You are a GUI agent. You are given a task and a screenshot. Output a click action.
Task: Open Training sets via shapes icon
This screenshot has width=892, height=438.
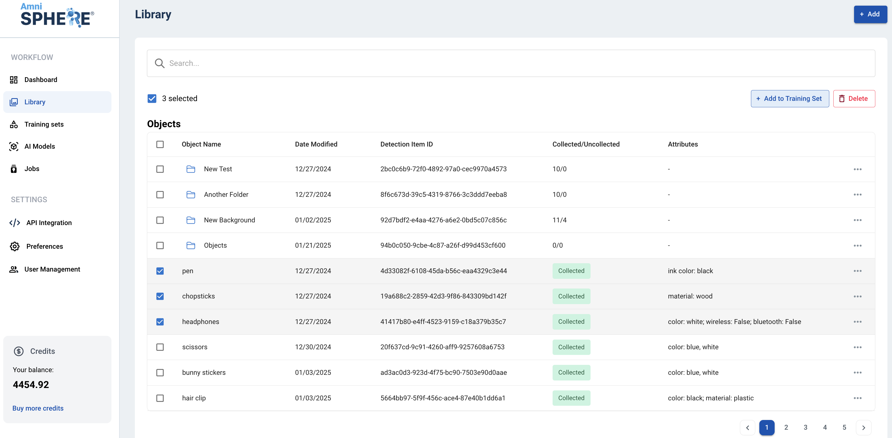[x=13, y=124]
